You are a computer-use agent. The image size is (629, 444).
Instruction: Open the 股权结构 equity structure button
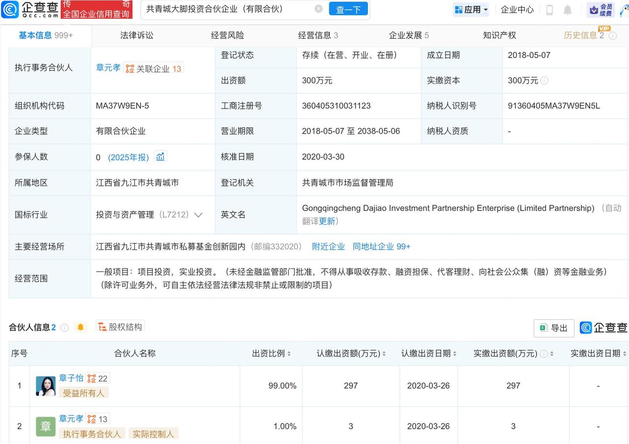[x=120, y=327]
